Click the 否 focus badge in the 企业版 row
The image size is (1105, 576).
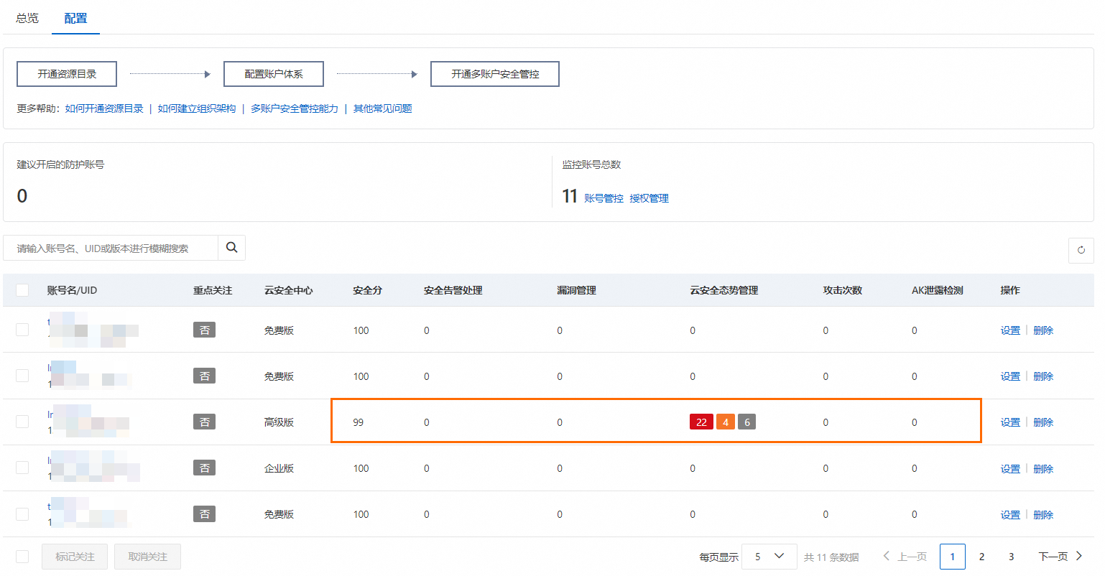point(204,468)
